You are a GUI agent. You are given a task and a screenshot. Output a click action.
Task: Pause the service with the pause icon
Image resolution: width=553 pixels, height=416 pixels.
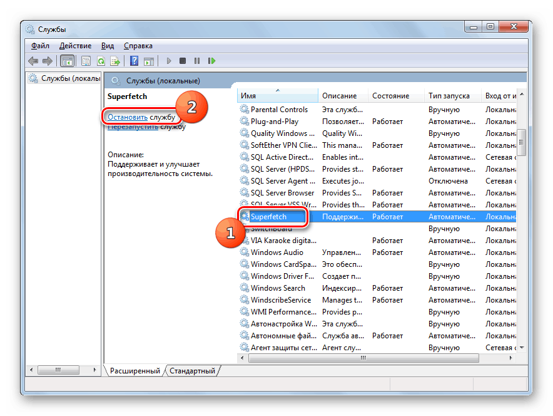[197, 60]
